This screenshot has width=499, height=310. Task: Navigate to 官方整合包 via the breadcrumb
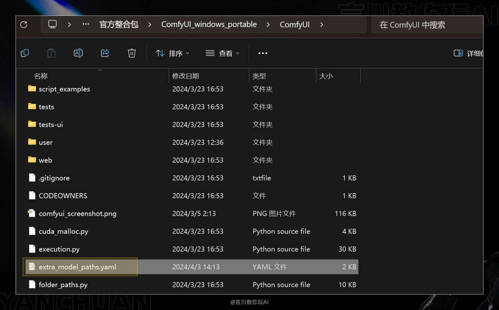[119, 24]
